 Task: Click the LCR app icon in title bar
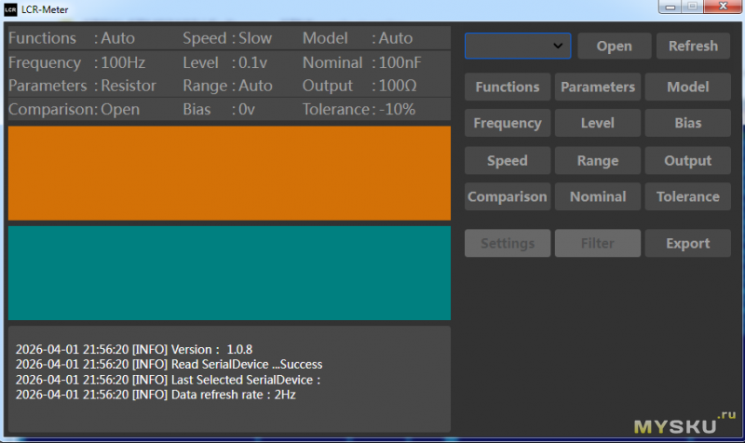11,9
